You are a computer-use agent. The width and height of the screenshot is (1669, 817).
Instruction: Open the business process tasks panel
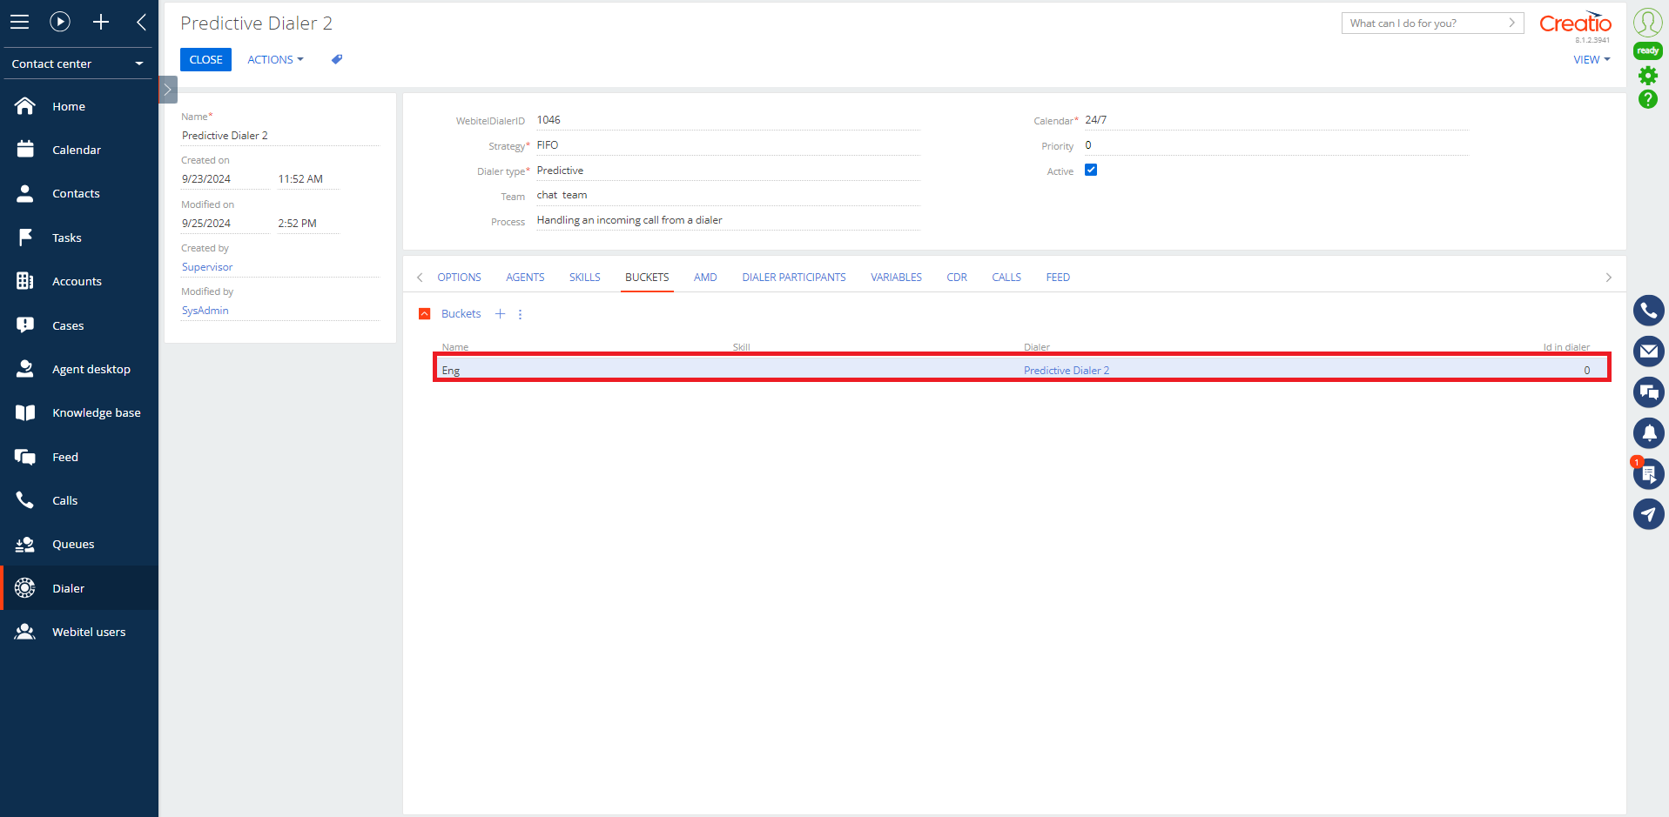[x=1648, y=473]
